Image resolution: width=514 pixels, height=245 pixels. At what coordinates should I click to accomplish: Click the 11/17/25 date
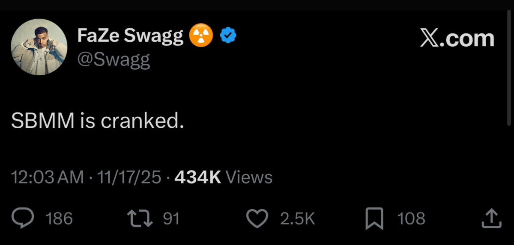(129, 177)
